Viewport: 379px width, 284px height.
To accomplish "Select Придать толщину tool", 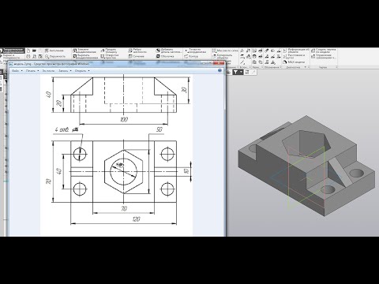I will [x=109, y=50].
